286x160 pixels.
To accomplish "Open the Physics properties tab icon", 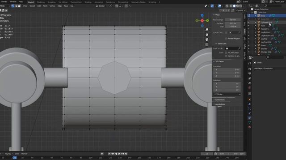I will pyautogui.click(x=249, y=113).
